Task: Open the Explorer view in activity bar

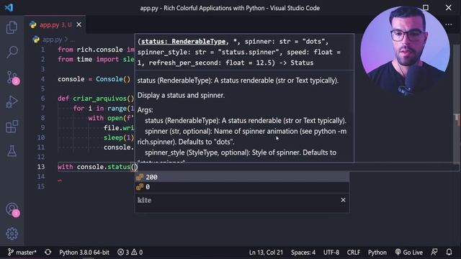Action: [12, 27]
